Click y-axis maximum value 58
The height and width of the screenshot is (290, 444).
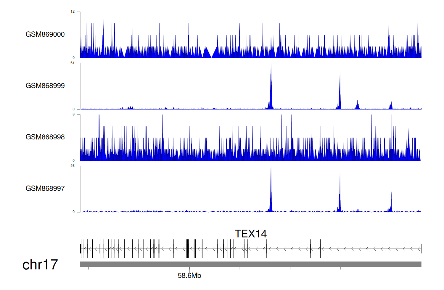(x=73, y=166)
